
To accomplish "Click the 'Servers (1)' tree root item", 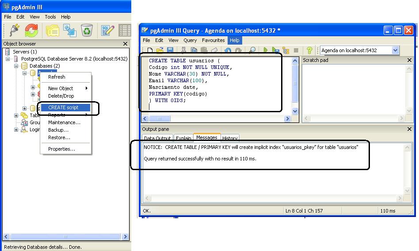I will click(x=25, y=52).
